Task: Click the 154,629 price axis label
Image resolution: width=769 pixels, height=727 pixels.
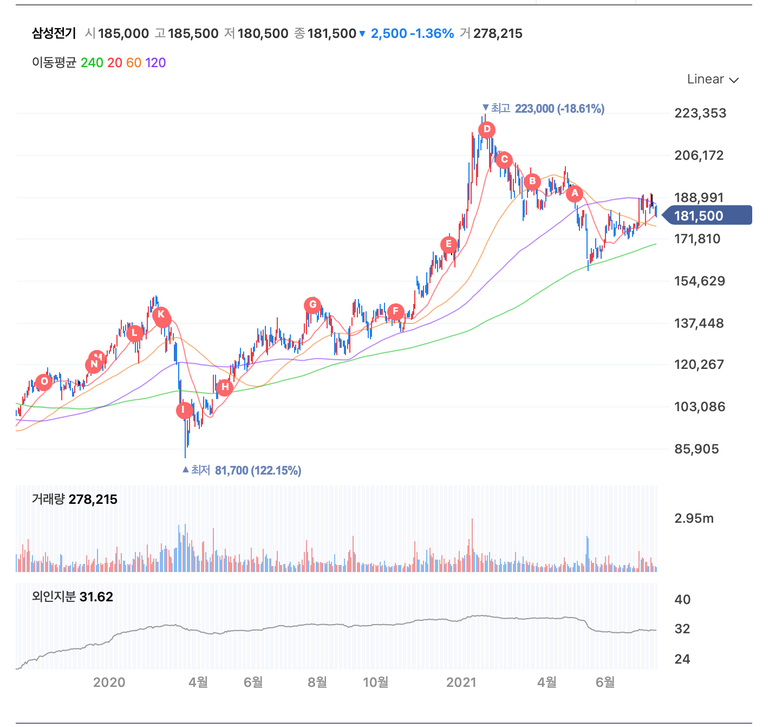Action: point(700,281)
